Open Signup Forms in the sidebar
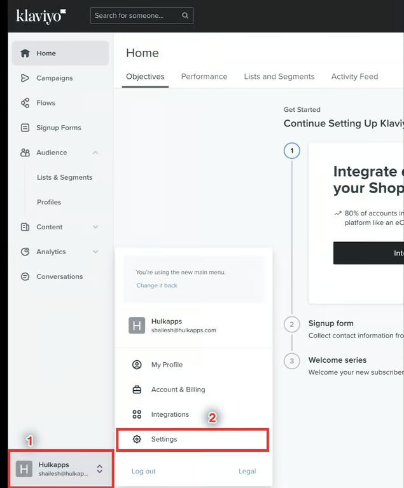Viewport: 404px width, 488px height. [x=60, y=128]
